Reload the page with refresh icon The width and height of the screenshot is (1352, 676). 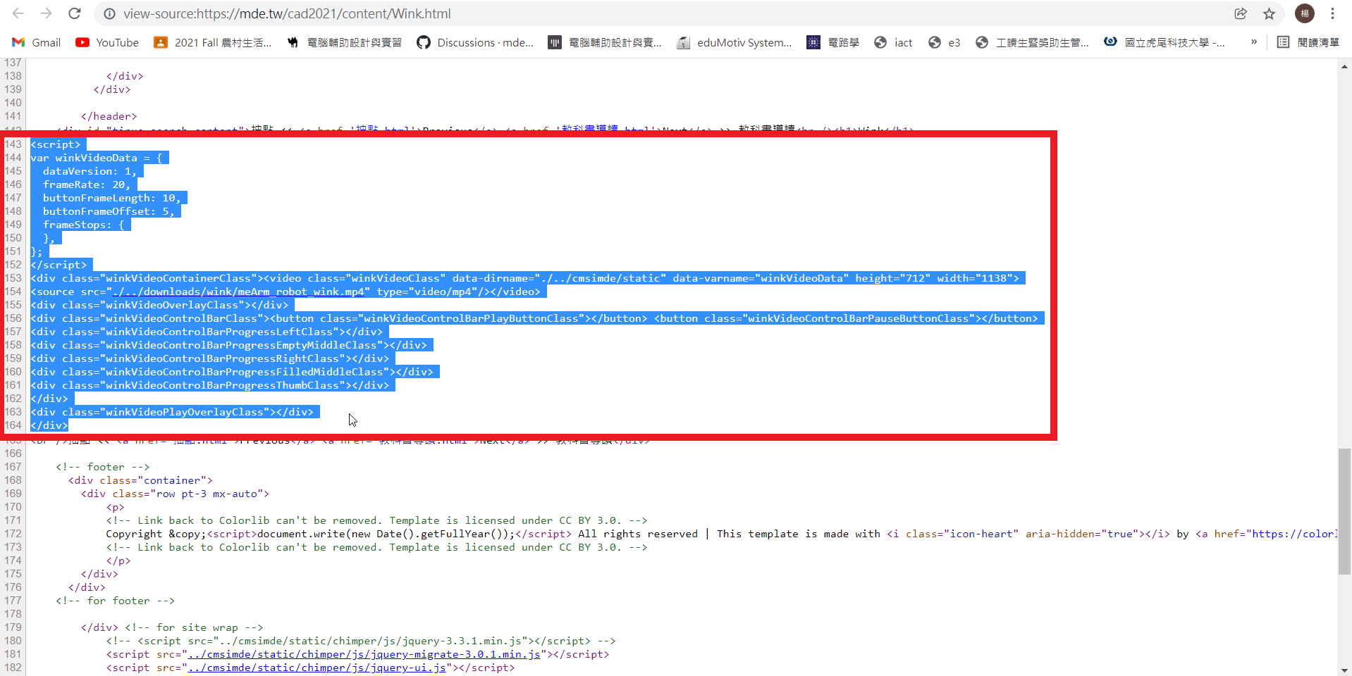pos(75,13)
